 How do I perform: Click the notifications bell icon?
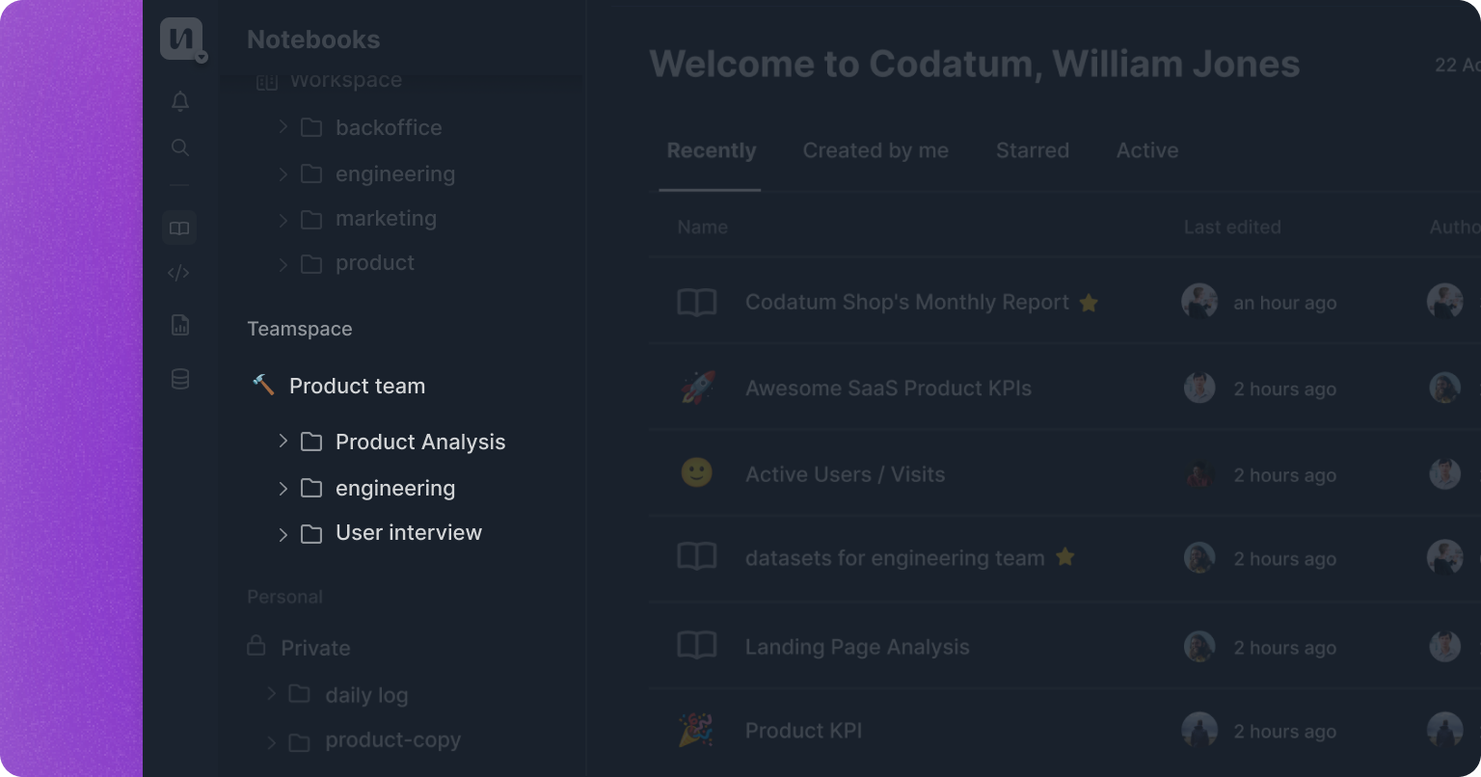tap(179, 101)
